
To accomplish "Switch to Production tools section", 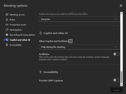I will pyautogui.click(x=16, y=25).
